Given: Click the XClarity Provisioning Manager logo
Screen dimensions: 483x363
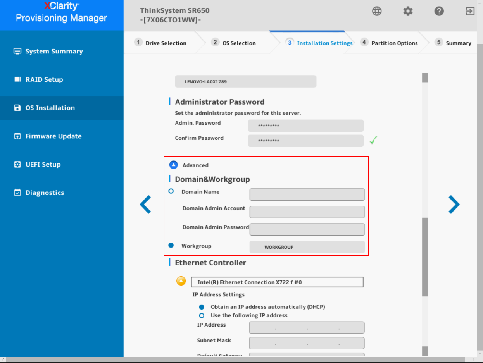Looking at the screenshot, I should point(62,12).
